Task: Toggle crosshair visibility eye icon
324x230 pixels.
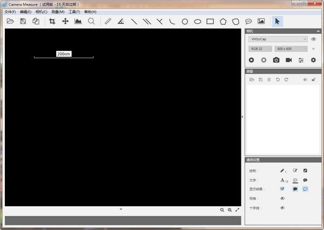Action: click(x=282, y=207)
